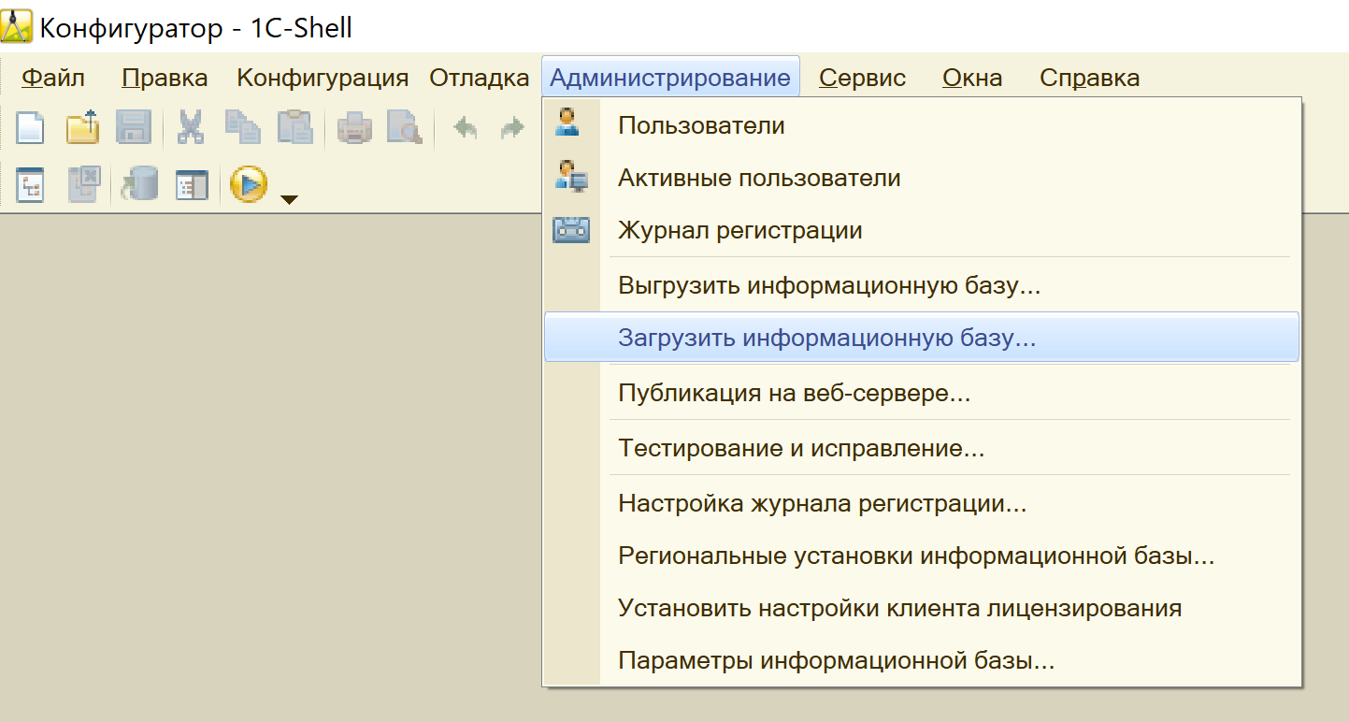Open the Правка menu
This screenshot has width=1349, height=722.
pos(165,78)
